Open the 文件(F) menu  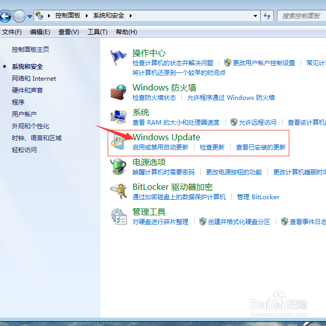12,32
